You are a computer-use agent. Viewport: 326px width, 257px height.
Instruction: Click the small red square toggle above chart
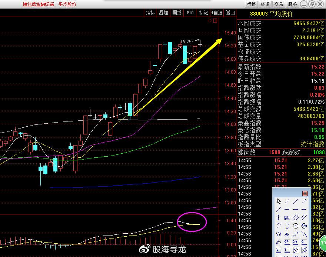tap(214, 21)
